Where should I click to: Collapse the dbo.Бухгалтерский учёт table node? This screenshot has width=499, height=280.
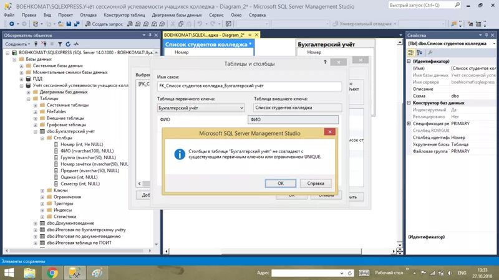36,131
